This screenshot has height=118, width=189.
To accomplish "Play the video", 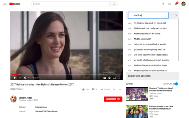I will [x=15, y=78].
